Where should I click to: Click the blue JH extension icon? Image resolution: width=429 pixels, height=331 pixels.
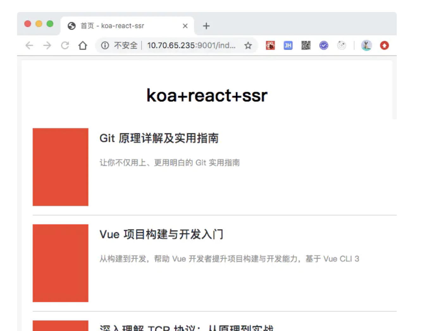coord(288,45)
